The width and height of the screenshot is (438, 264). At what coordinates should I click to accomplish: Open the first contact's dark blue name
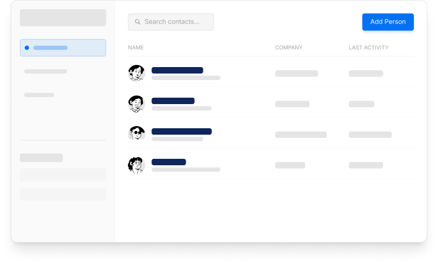click(177, 70)
